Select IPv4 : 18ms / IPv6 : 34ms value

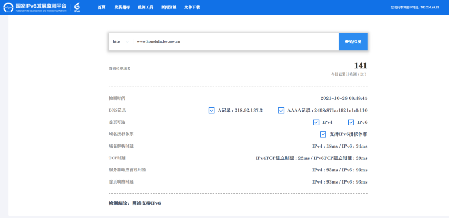click(x=340, y=146)
